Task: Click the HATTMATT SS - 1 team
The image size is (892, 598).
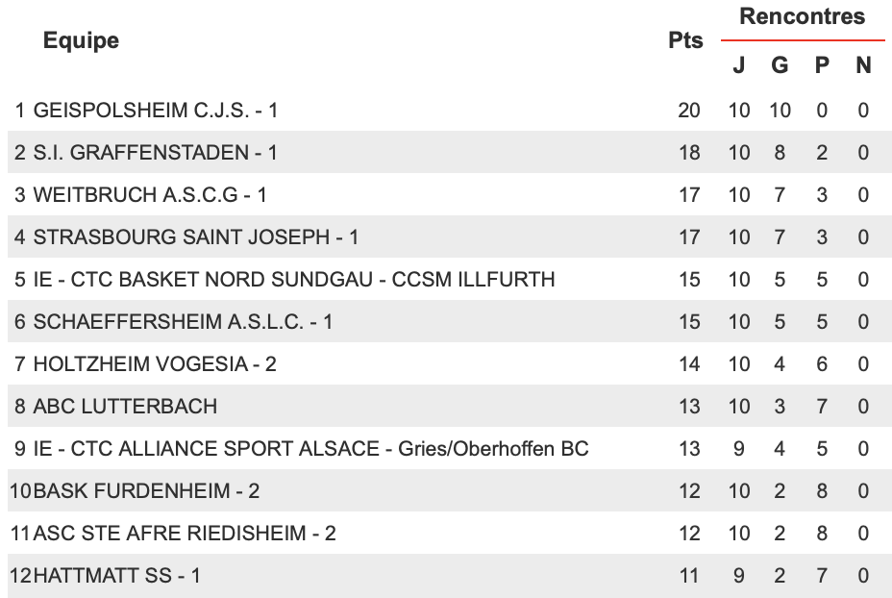Action: 116,575
